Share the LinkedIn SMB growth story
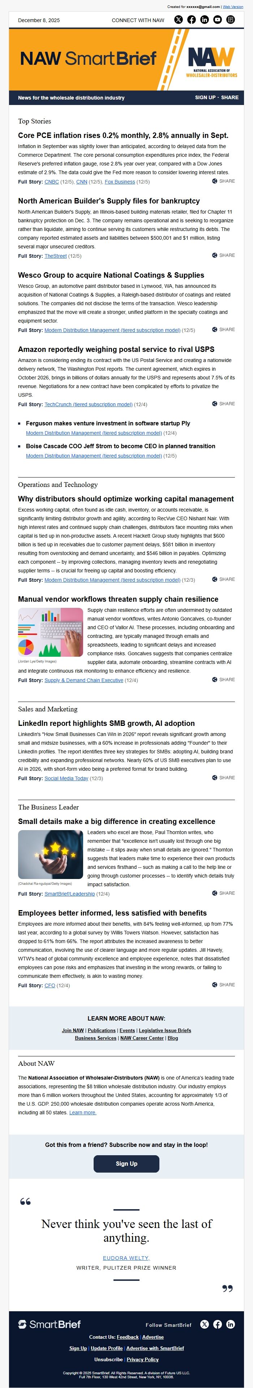The width and height of the screenshot is (253, 1388). click(x=223, y=778)
